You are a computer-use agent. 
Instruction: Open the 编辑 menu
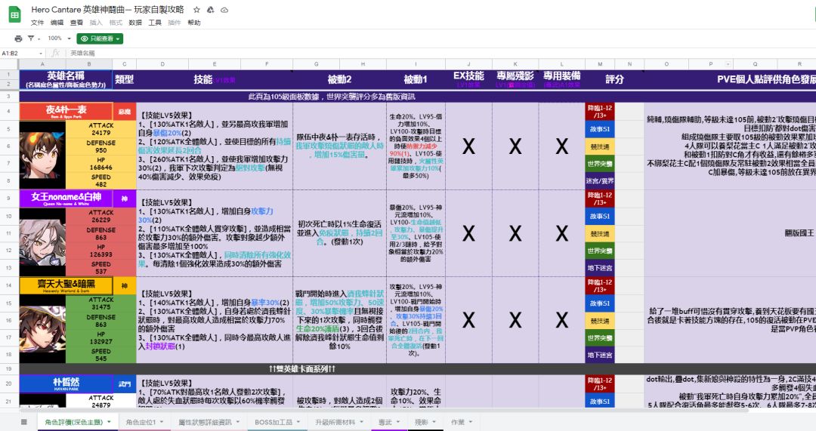tap(57, 23)
